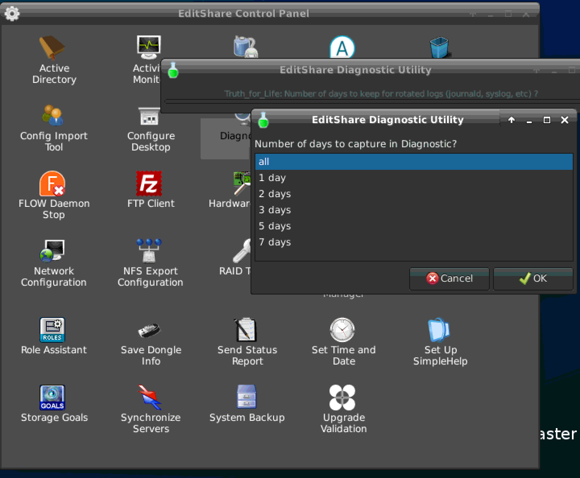Select "2 days" in the list
580x478 pixels.
pos(414,194)
